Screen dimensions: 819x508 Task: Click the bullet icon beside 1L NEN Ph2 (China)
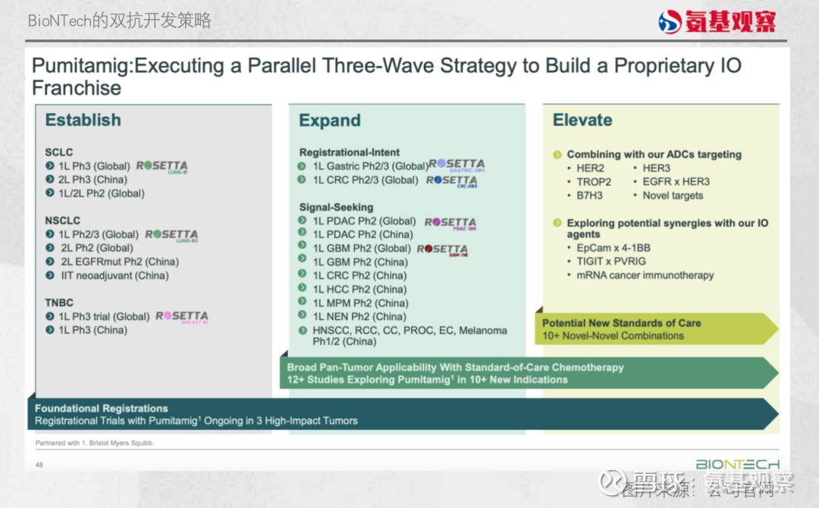coord(302,315)
